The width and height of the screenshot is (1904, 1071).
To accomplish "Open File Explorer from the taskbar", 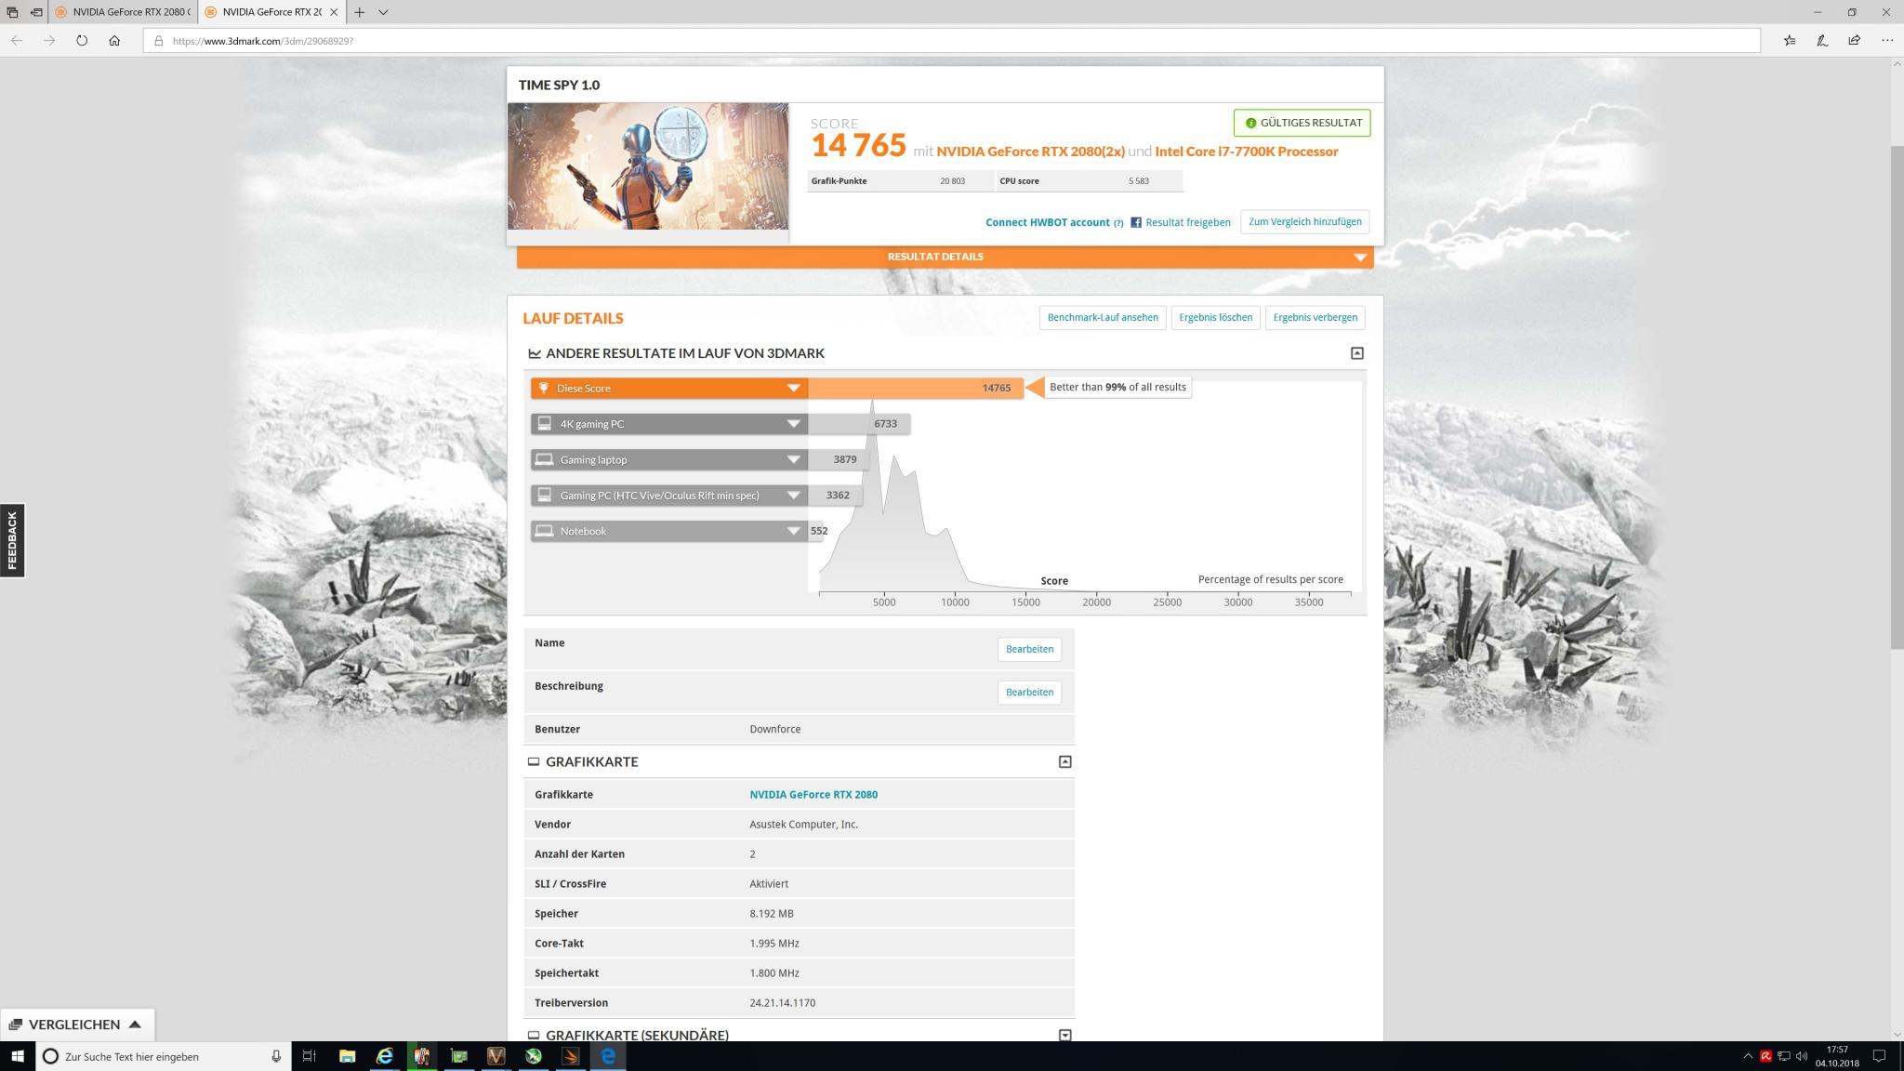I will coord(347,1056).
